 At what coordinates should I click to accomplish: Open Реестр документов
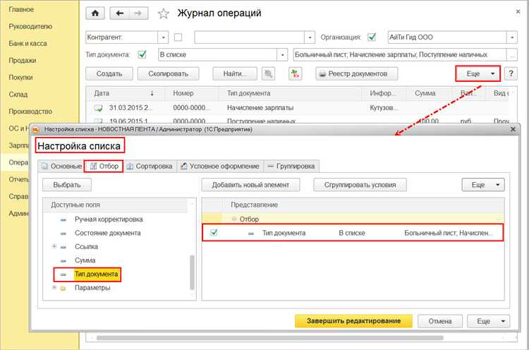(x=357, y=73)
